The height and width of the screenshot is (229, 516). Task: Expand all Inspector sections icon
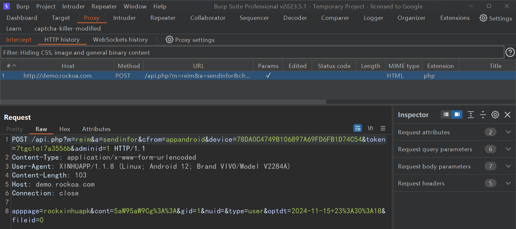tap(471, 114)
